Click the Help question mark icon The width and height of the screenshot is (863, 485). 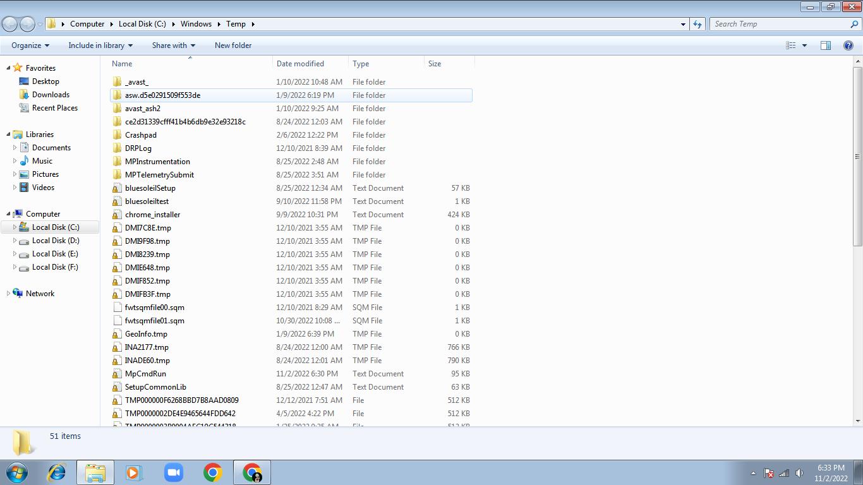(848, 45)
